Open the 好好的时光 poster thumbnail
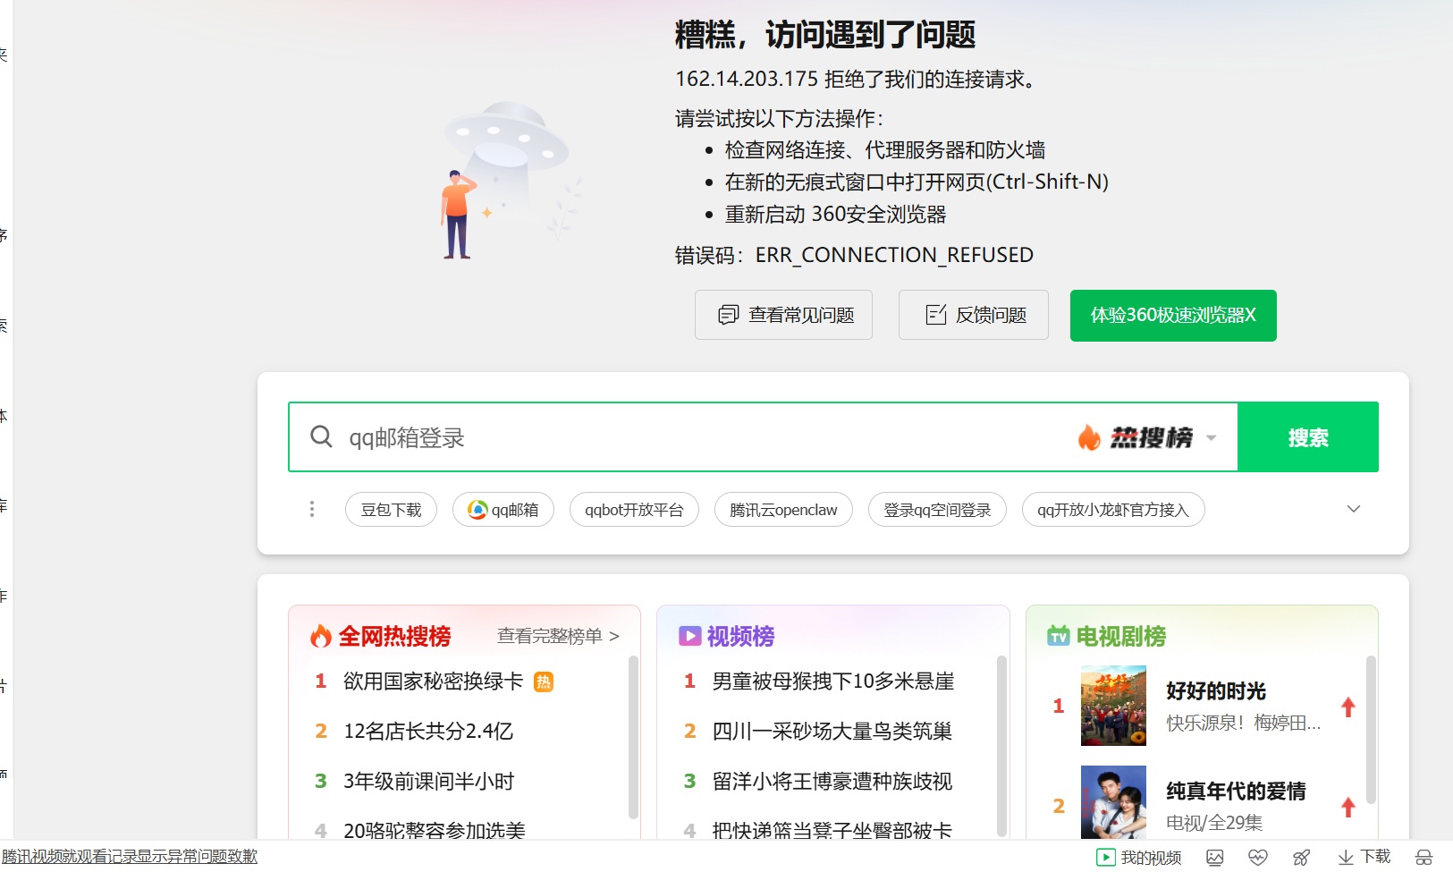The width and height of the screenshot is (1453, 872). (1113, 706)
